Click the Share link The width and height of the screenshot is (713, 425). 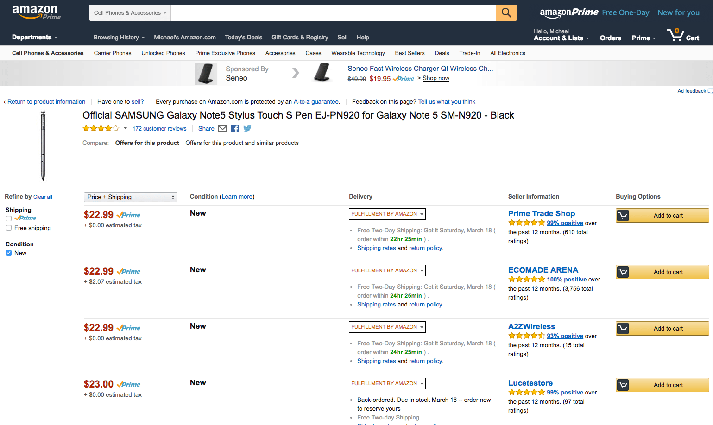(x=206, y=129)
